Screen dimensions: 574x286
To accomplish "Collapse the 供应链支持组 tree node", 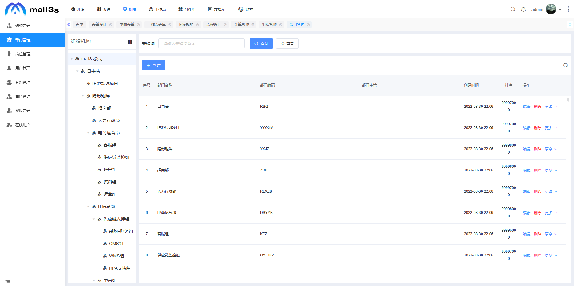I will click(x=94, y=219).
